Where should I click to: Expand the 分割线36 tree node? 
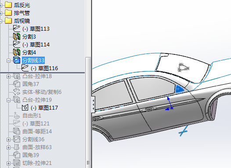8,139
